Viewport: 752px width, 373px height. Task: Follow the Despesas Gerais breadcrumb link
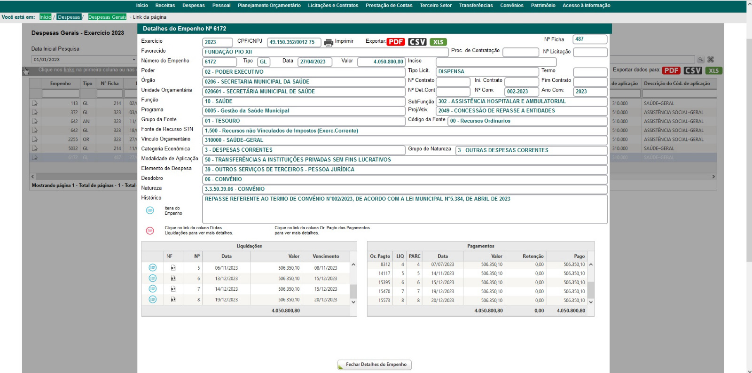[x=107, y=17]
